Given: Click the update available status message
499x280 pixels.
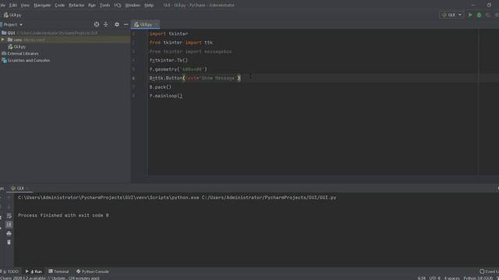Looking at the screenshot, I should pos(50,278).
